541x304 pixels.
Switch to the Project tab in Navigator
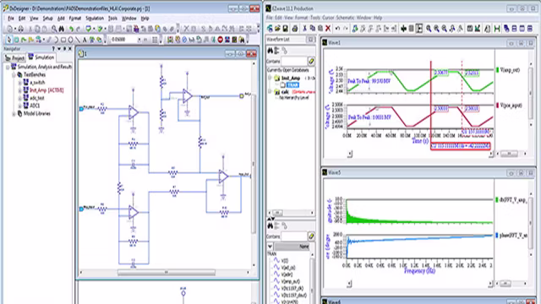point(15,58)
